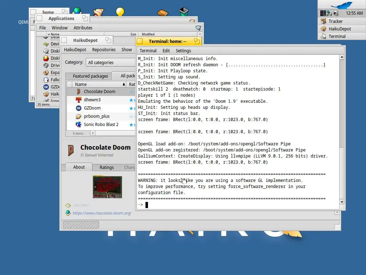The width and height of the screenshot is (366, 275).
Task: Open the Edit menu in Terminal window
Action: [x=166, y=51]
